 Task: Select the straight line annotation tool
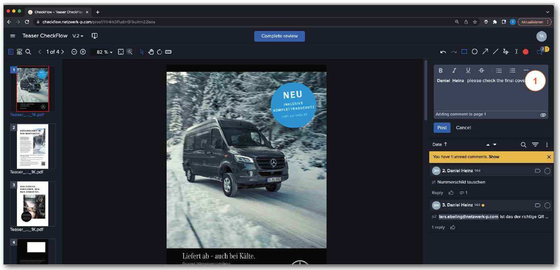pos(496,52)
